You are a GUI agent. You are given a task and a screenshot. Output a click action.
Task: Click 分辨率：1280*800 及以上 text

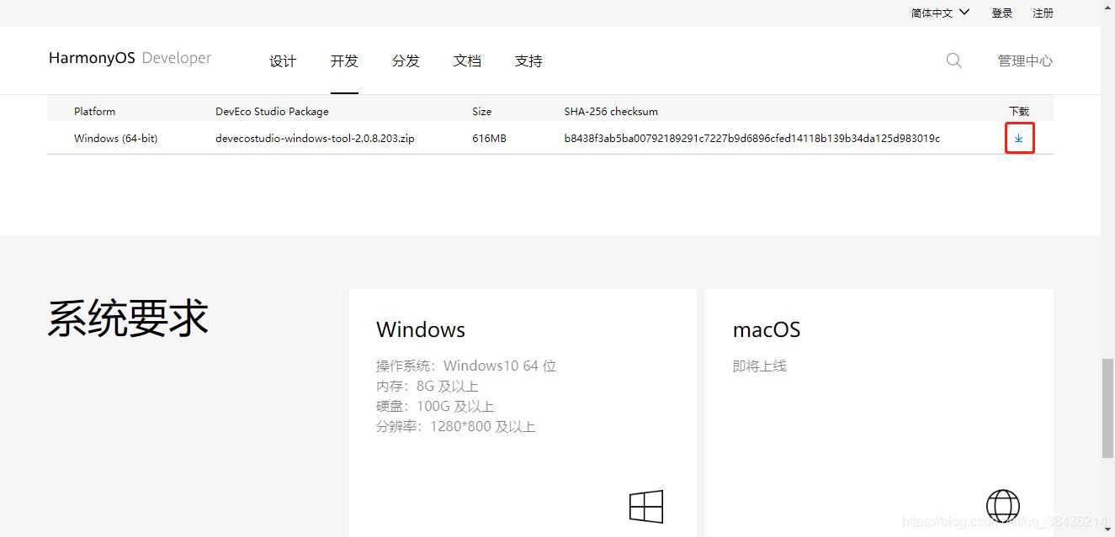click(x=455, y=426)
